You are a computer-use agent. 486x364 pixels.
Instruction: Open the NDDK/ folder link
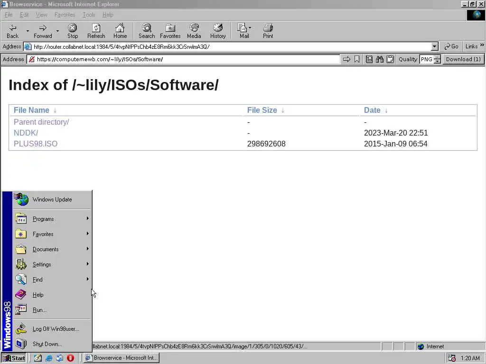[26, 133]
